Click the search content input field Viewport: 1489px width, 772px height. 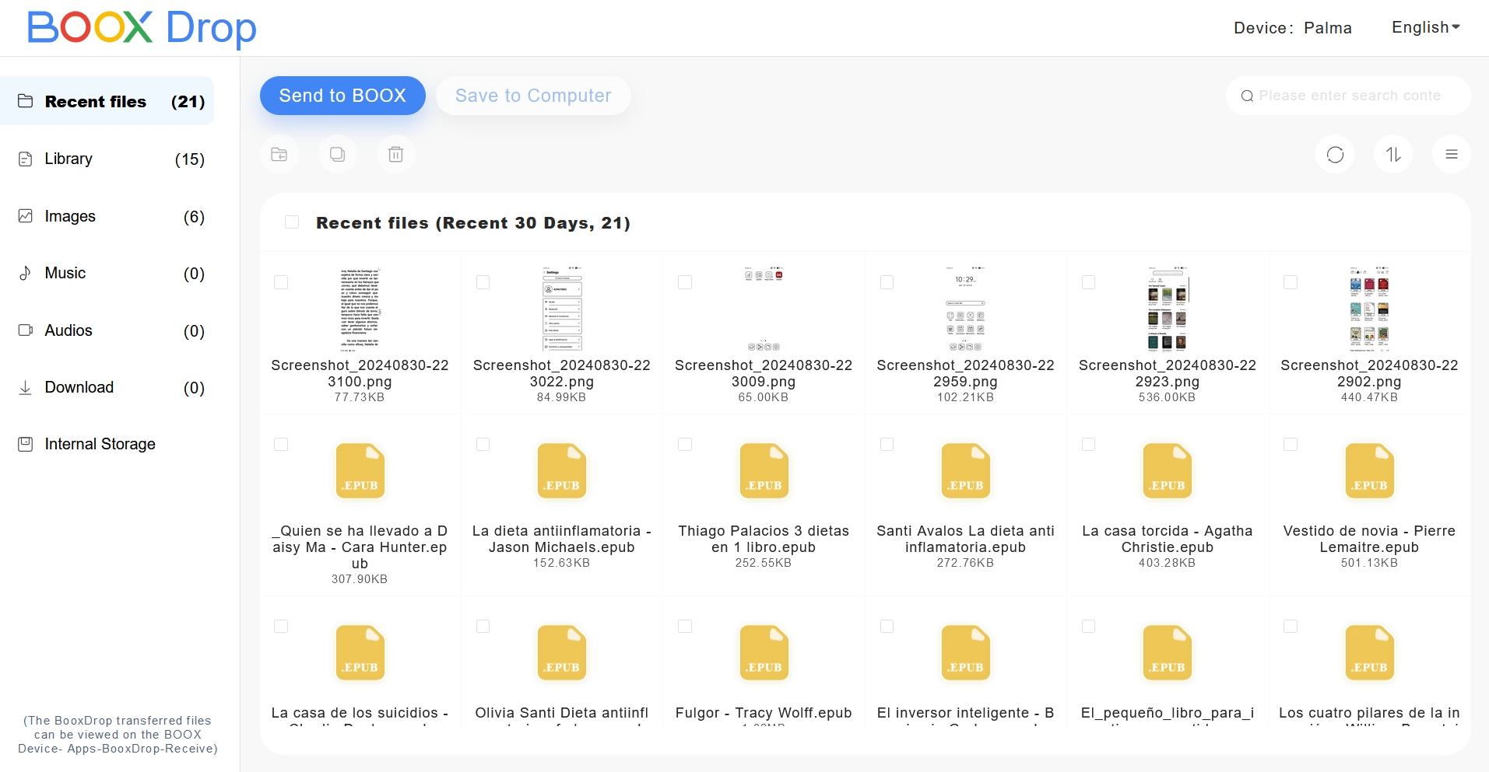[x=1350, y=96]
